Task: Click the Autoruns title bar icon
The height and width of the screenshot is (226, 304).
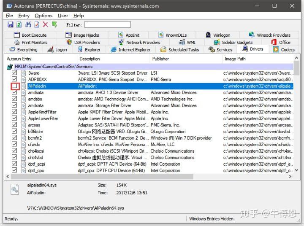Action: point(9,6)
